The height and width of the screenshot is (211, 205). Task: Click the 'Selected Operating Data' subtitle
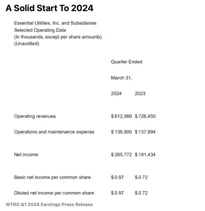coord(40,30)
